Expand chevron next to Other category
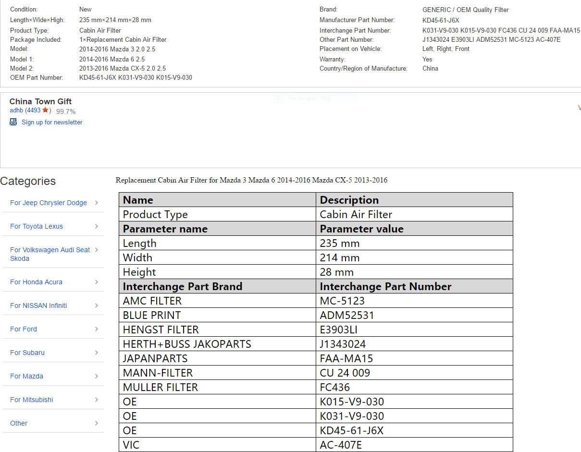The height and width of the screenshot is (452, 581). pyautogui.click(x=97, y=423)
